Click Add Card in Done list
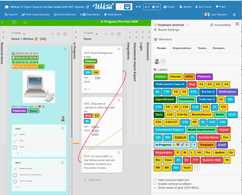 92,180
